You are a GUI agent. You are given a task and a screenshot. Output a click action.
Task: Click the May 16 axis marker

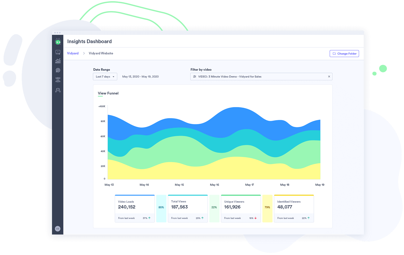(x=214, y=185)
